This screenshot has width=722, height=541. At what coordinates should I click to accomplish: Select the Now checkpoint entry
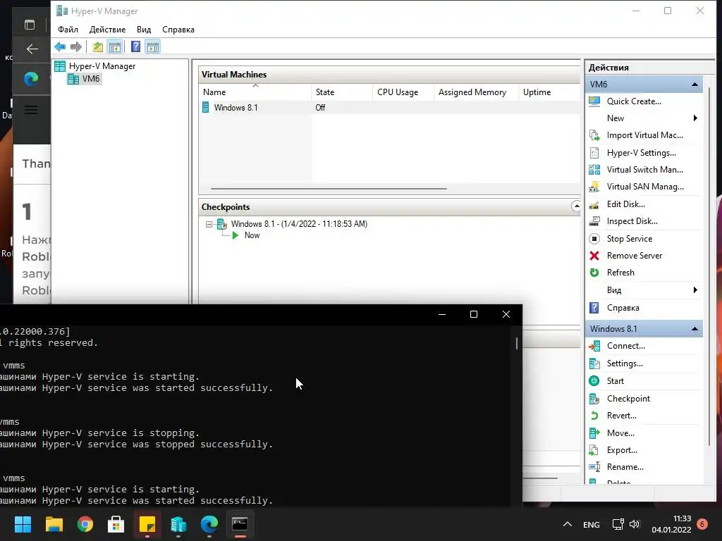click(x=252, y=235)
